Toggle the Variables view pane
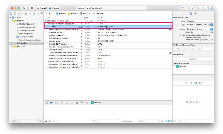 click(x=168, y=121)
